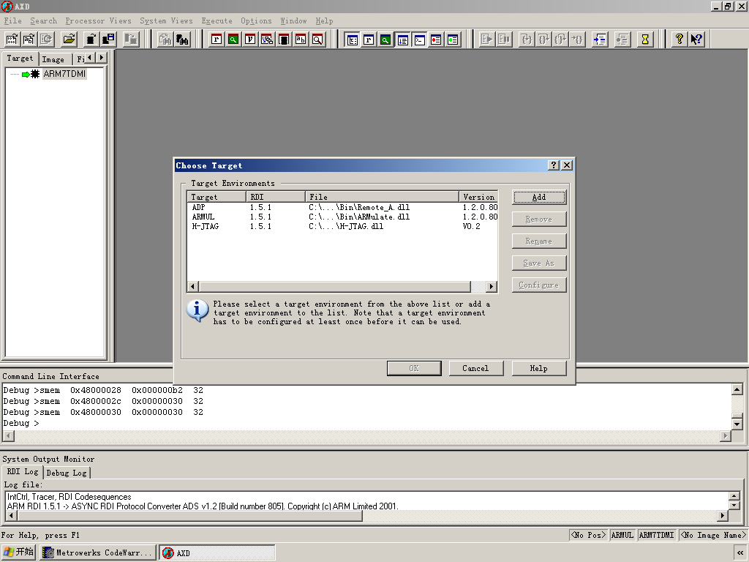Screen dimensions: 749x562
Task: Open the Execute menu
Action: click(x=217, y=21)
